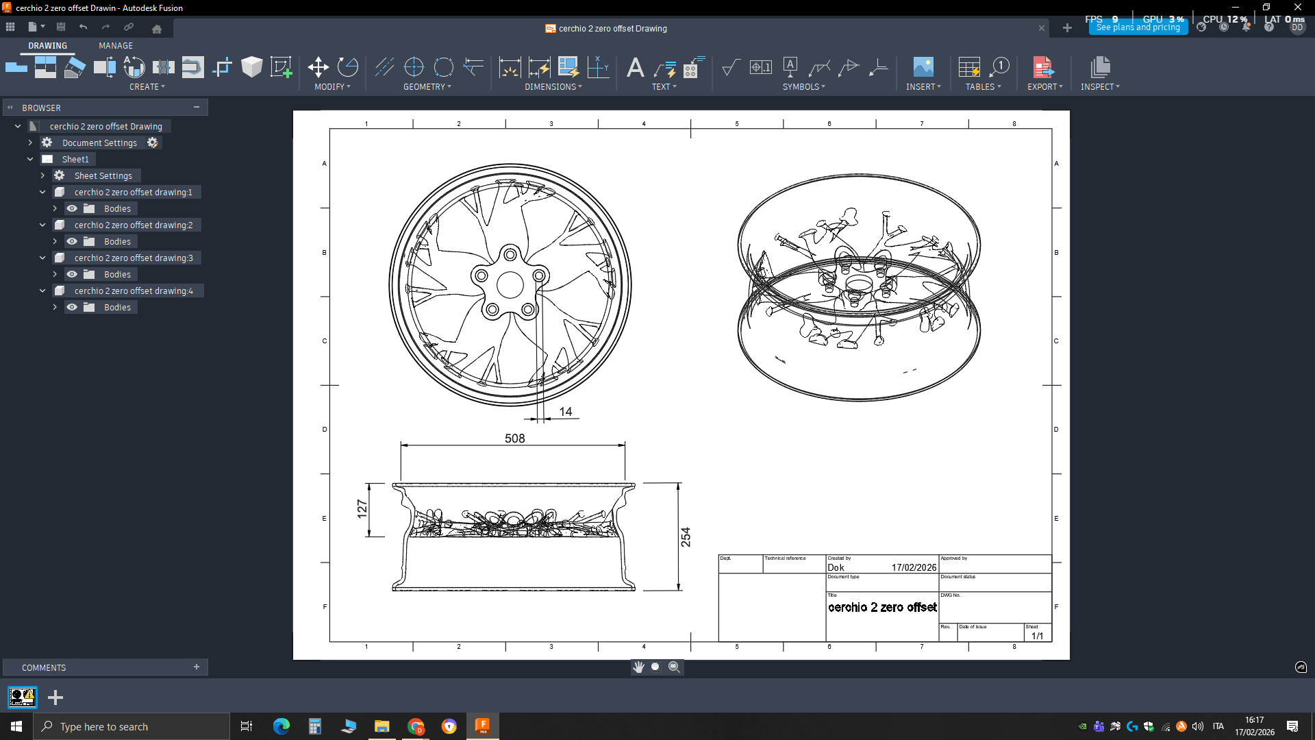Click the Insert Image icon
Screen dimensions: 1315x740
(x=923, y=67)
